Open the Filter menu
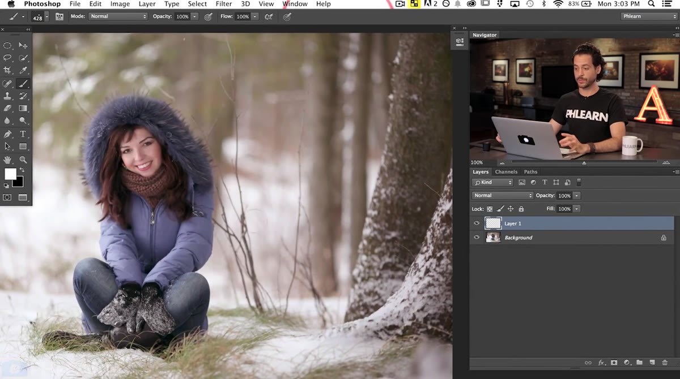680x379 pixels. tap(224, 4)
